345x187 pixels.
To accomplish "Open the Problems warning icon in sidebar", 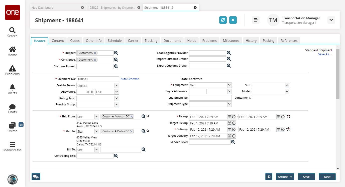I will point(12,68).
